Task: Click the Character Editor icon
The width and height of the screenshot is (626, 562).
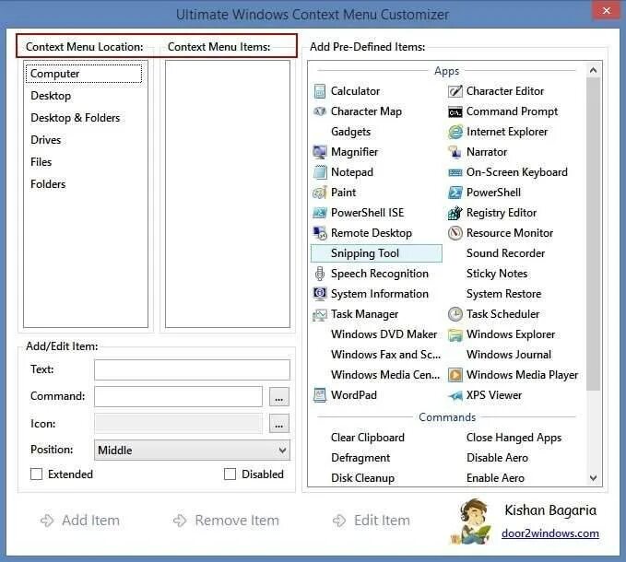Action: [x=455, y=91]
